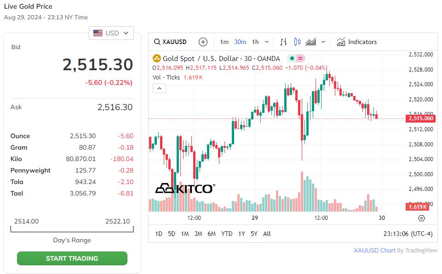Select the YTD date range tab
Screen dimensions: 442x274
coord(227,234)
